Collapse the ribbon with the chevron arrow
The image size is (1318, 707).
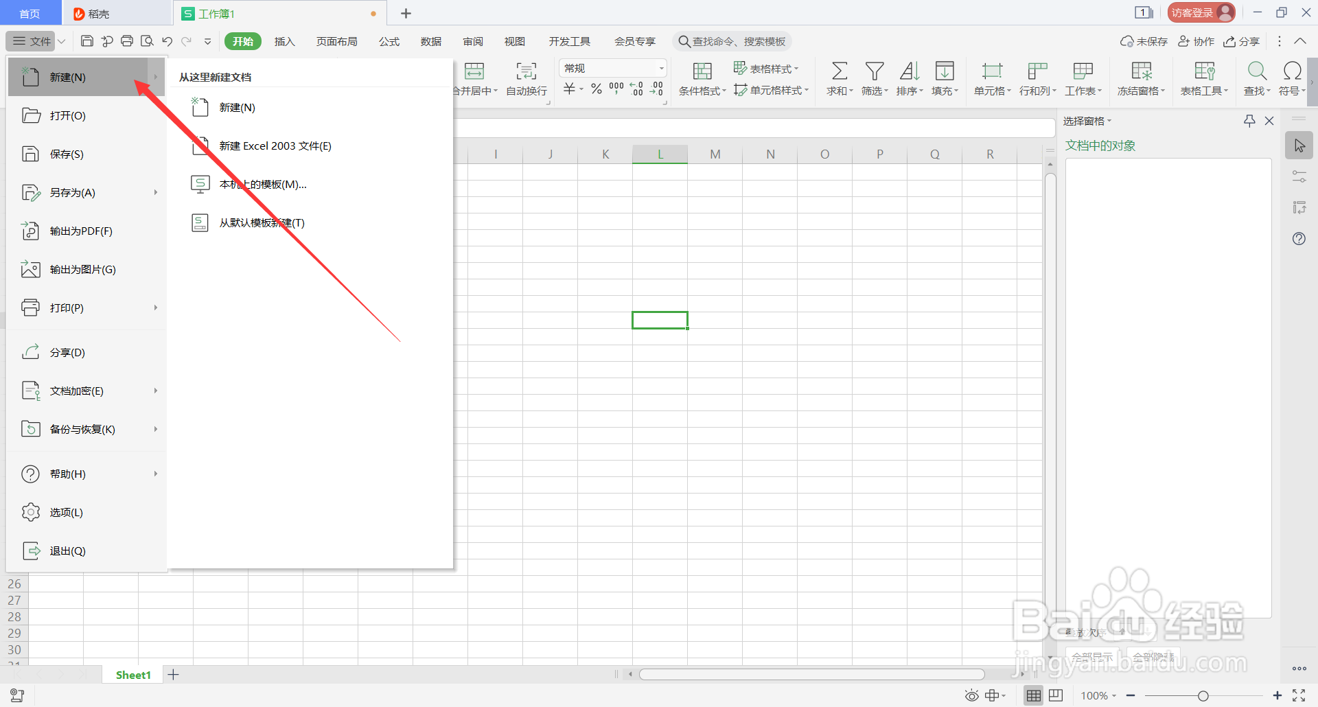1300,41
